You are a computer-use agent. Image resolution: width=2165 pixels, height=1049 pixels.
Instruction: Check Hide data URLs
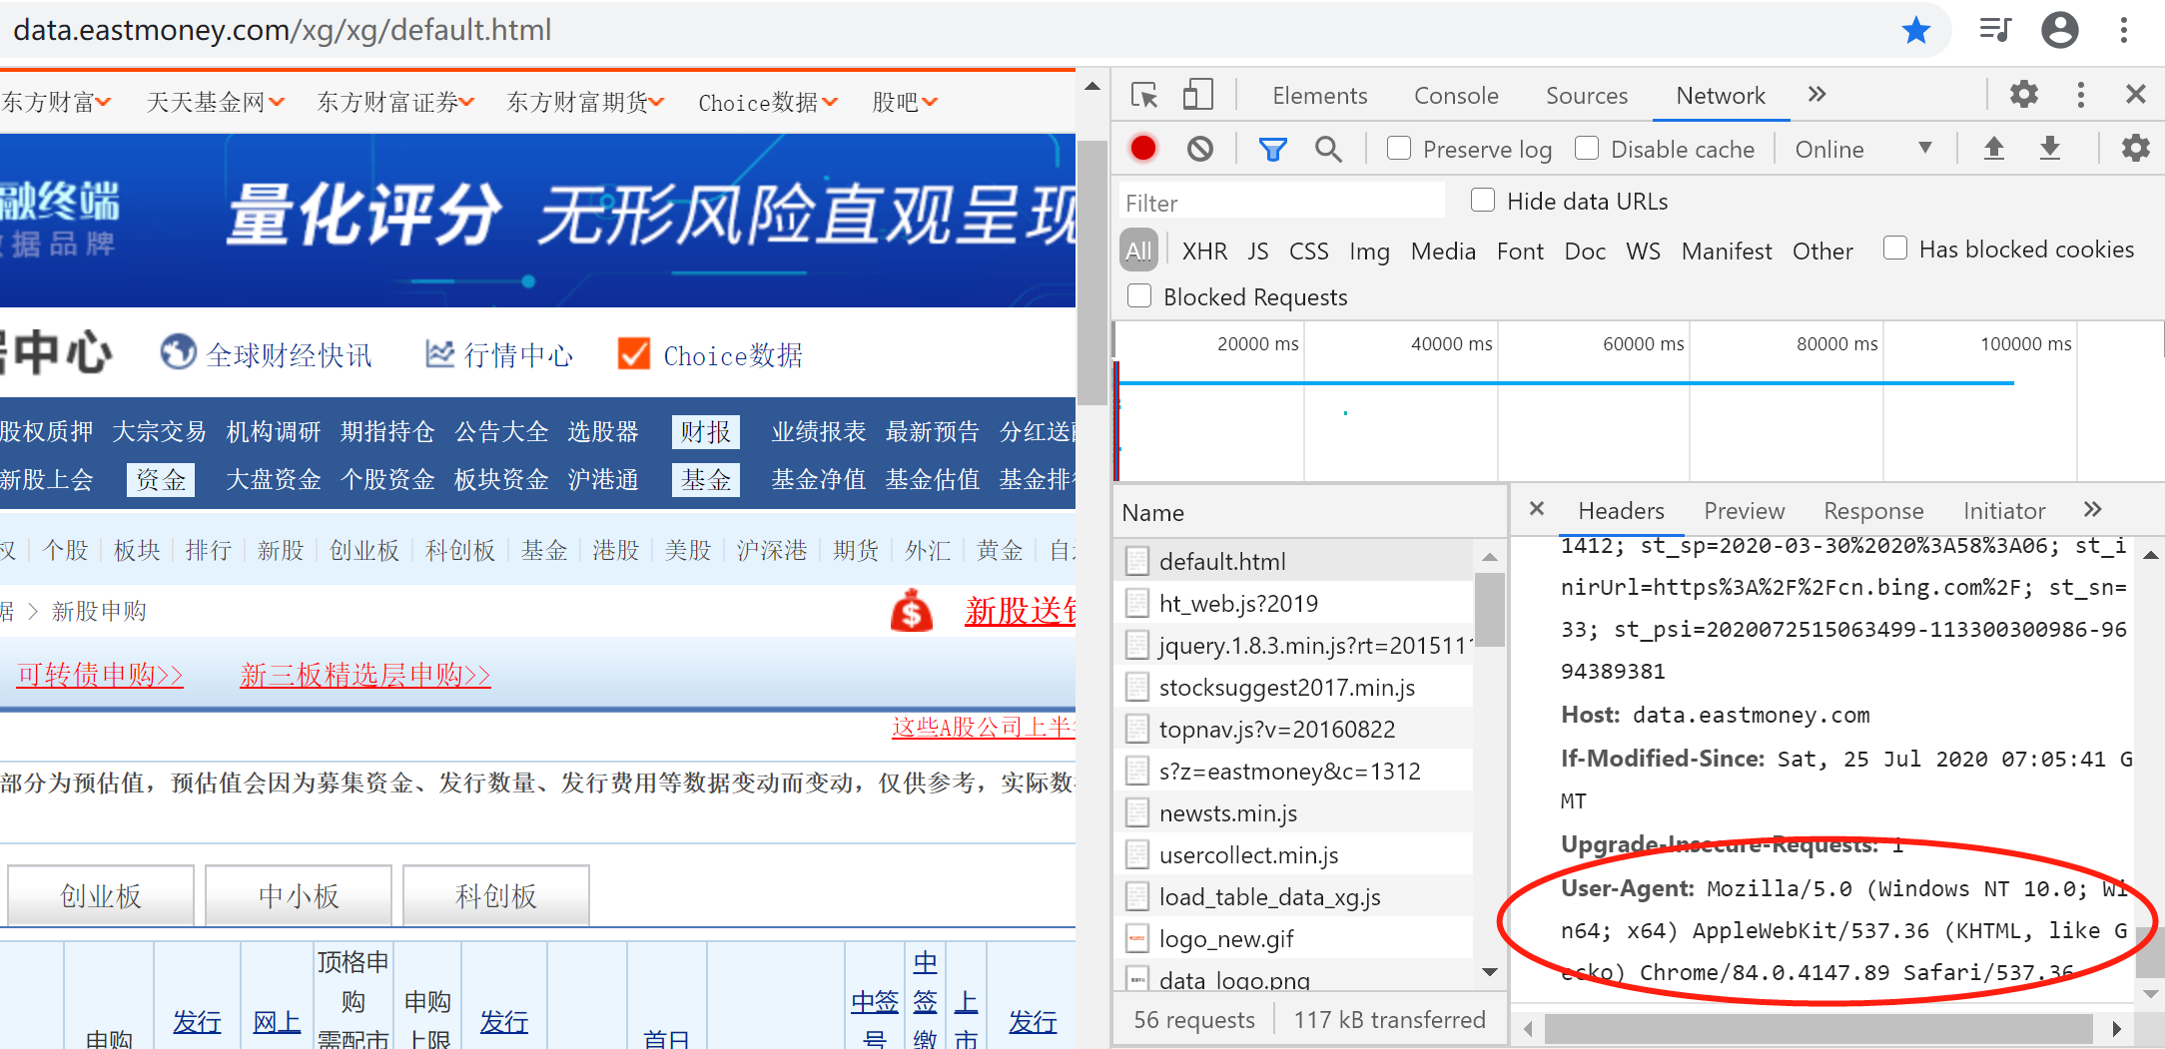(1483, 201)
